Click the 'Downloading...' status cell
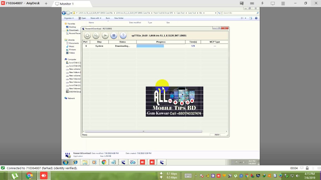 [x=122, y=46]
